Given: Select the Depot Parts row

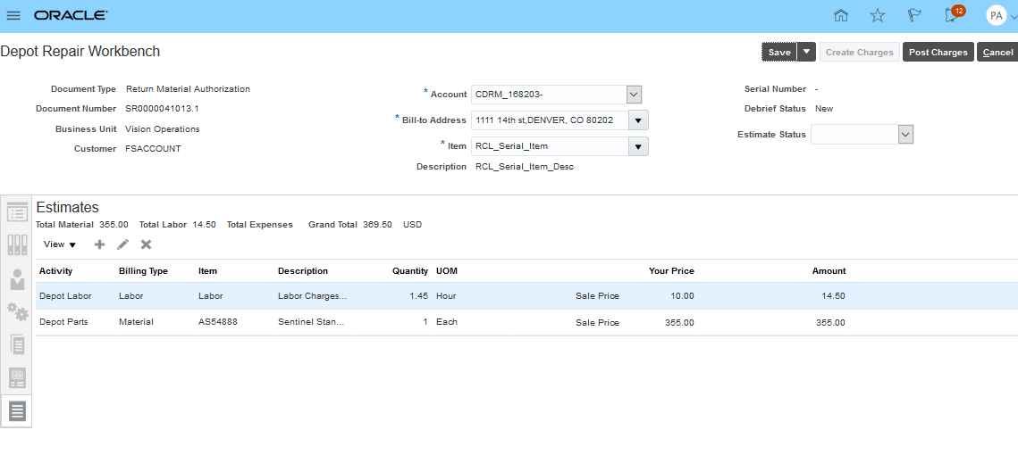Looking at the screenshot, I should click(526, 322).
